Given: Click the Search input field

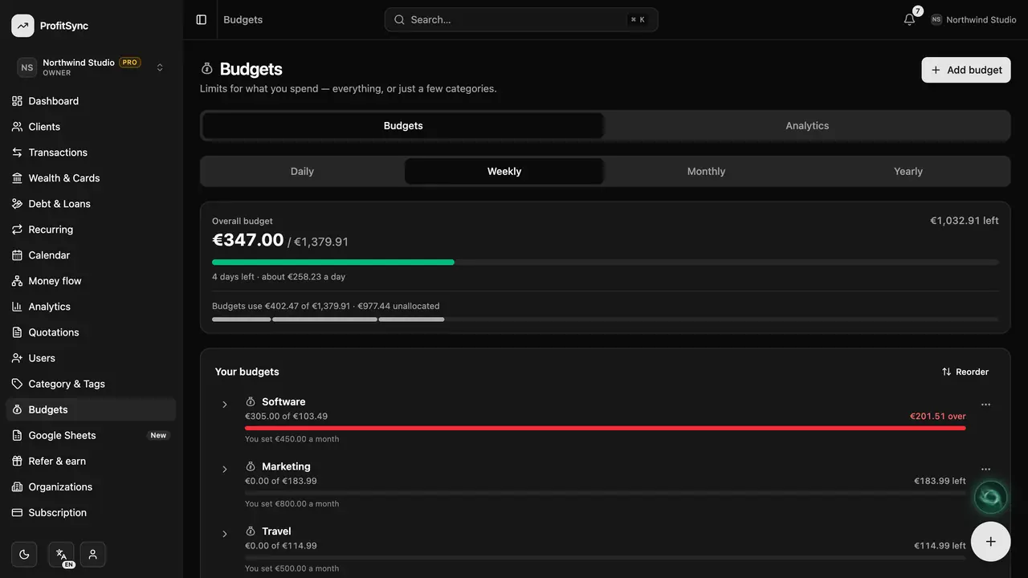Looking at the screenshot, I should [x=521, y=19].
